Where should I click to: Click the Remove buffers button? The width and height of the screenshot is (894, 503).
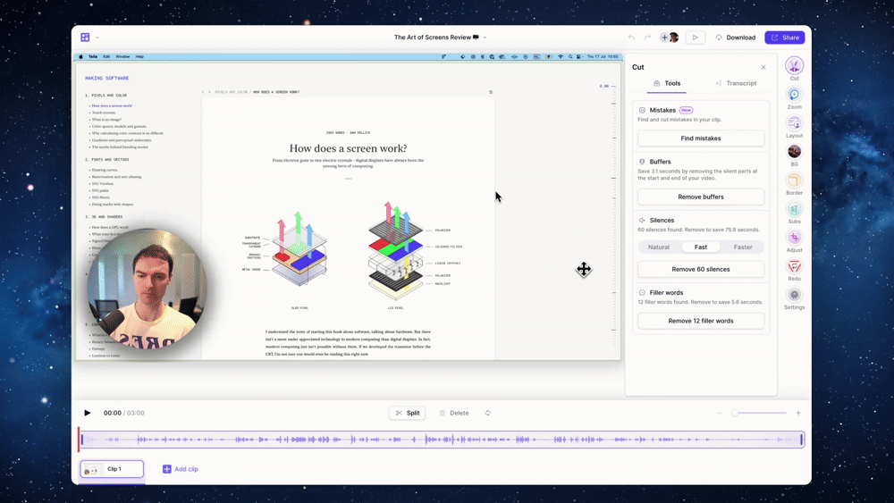(x=701, y=197)
